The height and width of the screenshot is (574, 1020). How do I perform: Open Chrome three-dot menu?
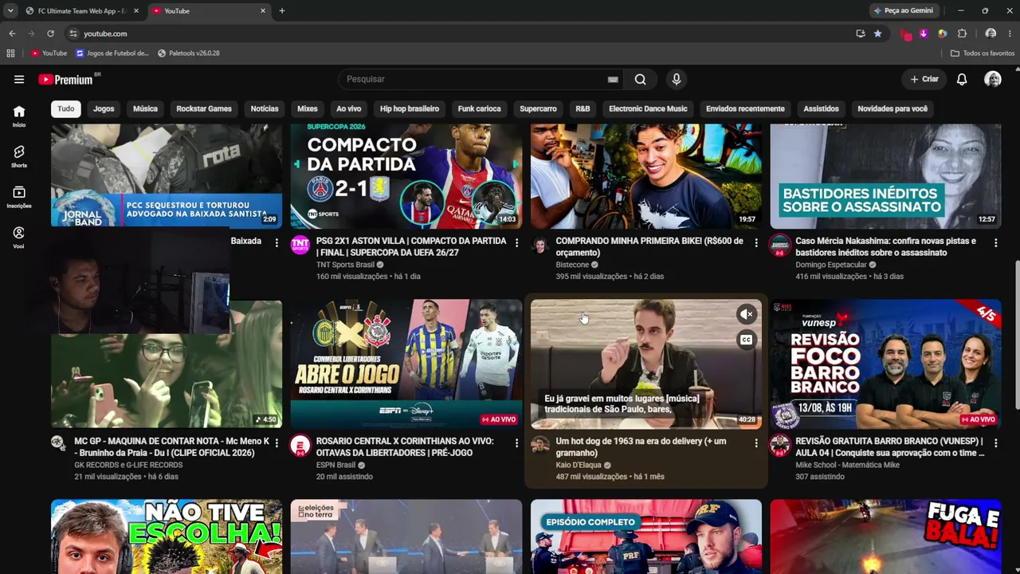1010,33
